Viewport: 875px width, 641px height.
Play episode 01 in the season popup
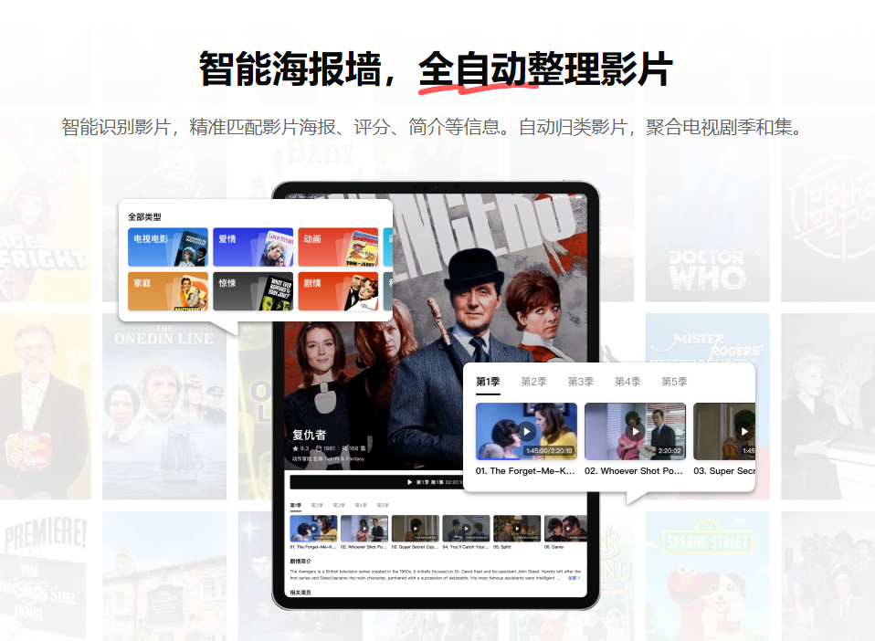[x=526, y=431]
